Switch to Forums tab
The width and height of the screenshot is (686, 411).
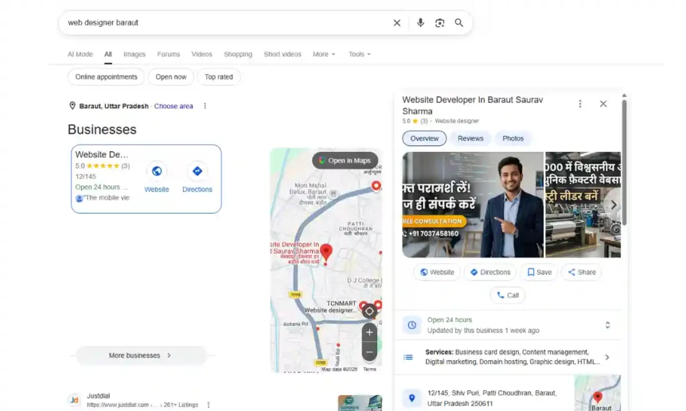[x=168, y=54]
